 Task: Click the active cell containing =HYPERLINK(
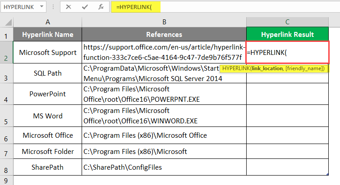pyautogui.click(x=288, y=52)
